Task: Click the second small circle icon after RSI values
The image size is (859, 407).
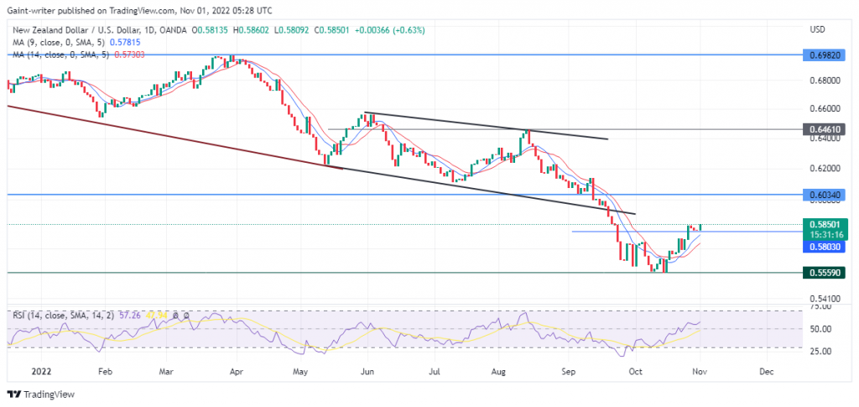Action: pos(186,316)
